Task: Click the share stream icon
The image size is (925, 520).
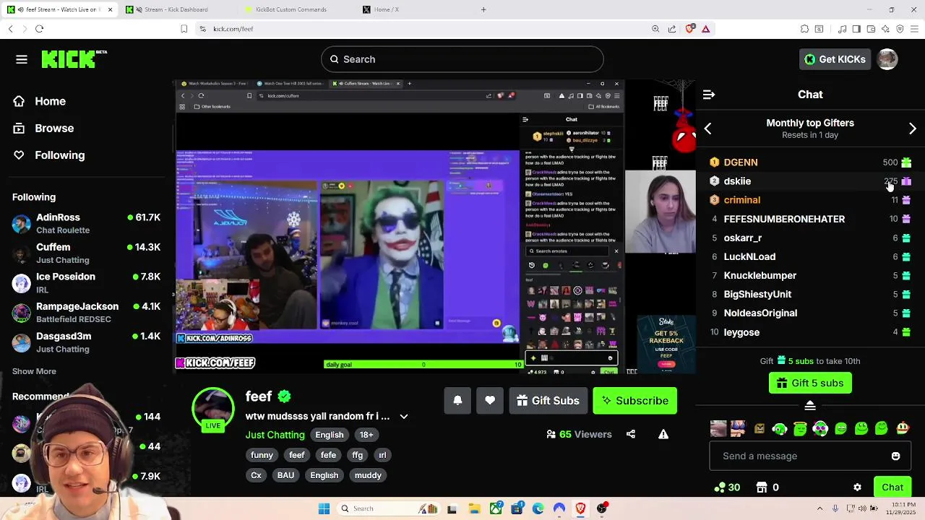Action: pyautogui.click(x=631, y=434)
